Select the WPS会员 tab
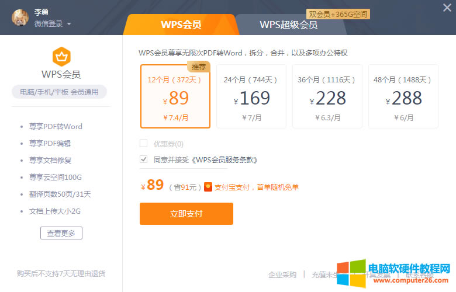This screenshot has width=456, height=292. pos(181,25)
